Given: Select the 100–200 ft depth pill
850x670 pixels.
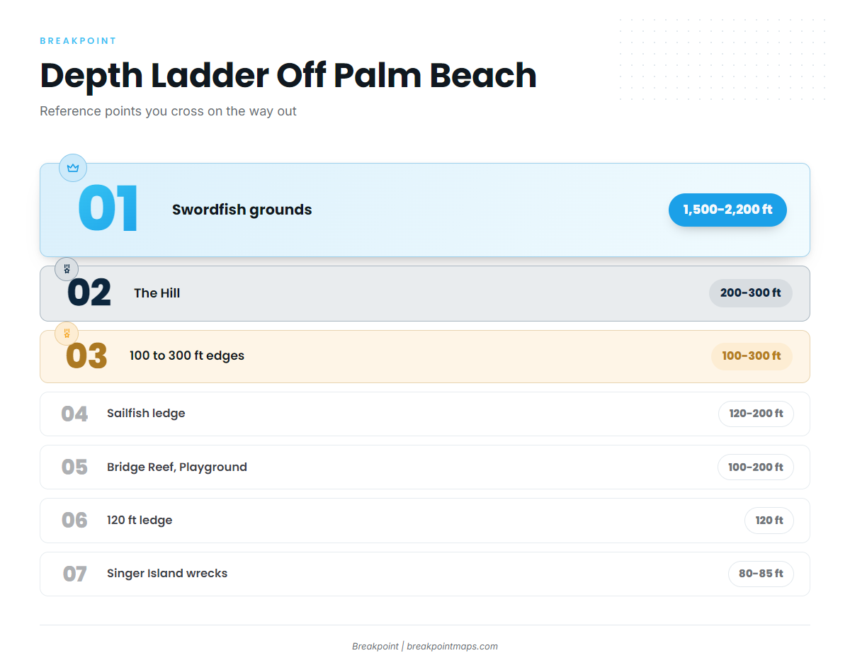Looking at the screenshot, I should tap(755, 467).
